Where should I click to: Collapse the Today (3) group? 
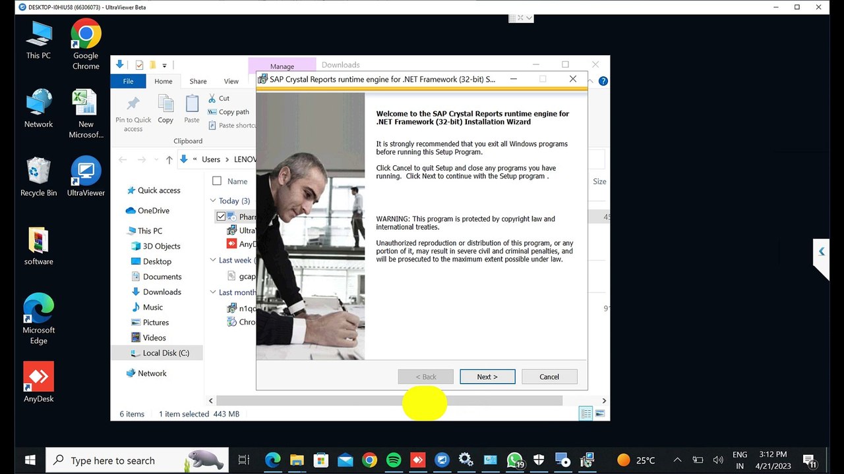coord(213,201)
